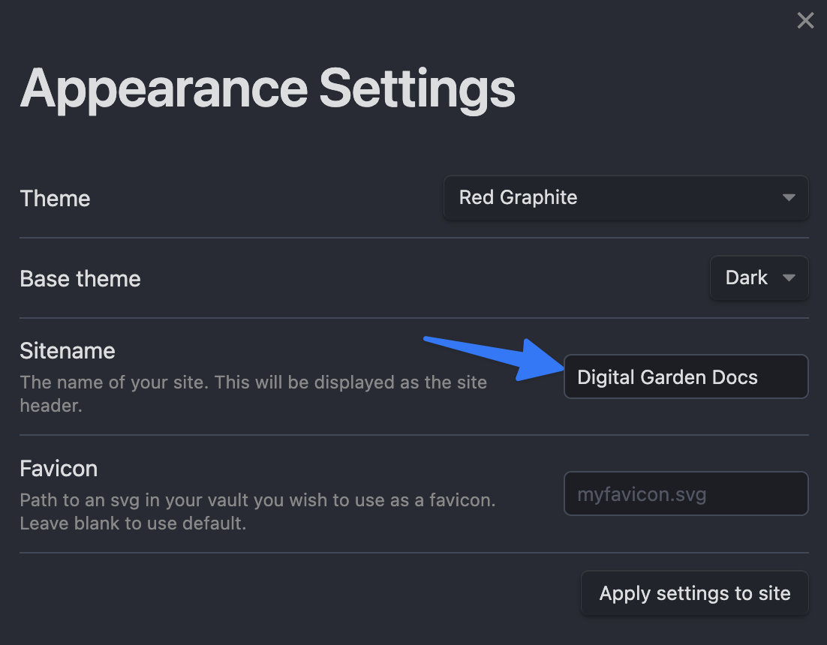This screenshot has width=827, height=645.
Task: Click the Sitename setting label
Action: click(x=68, y=351)
